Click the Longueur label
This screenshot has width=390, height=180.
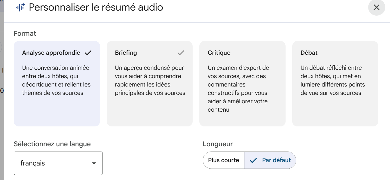coord(218,144)
